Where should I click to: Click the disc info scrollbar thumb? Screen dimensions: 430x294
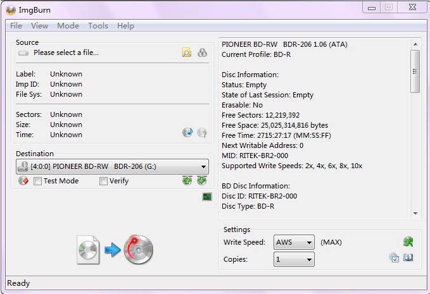point(415,71)
